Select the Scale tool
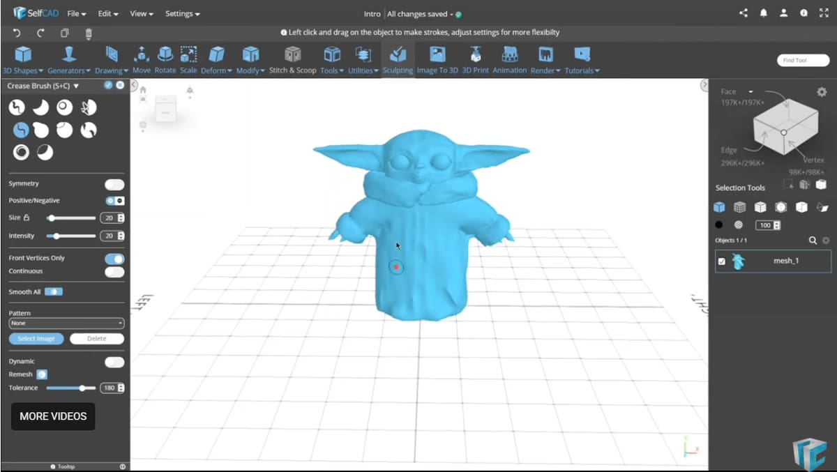 point(188,60)
